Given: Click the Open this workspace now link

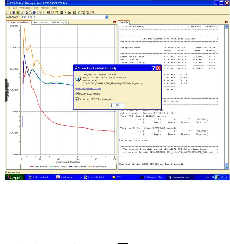Looking at the screenshot, I should 88,89.
